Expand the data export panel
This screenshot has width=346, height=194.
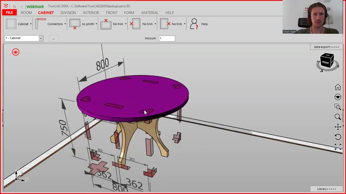[x=326, y=47]
